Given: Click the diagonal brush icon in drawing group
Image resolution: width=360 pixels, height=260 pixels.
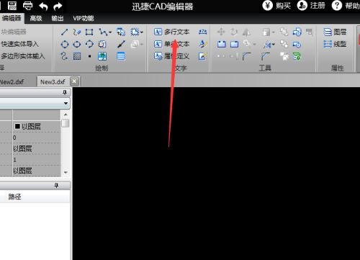Looking at the screenshot, I should (x=121, y=44).
